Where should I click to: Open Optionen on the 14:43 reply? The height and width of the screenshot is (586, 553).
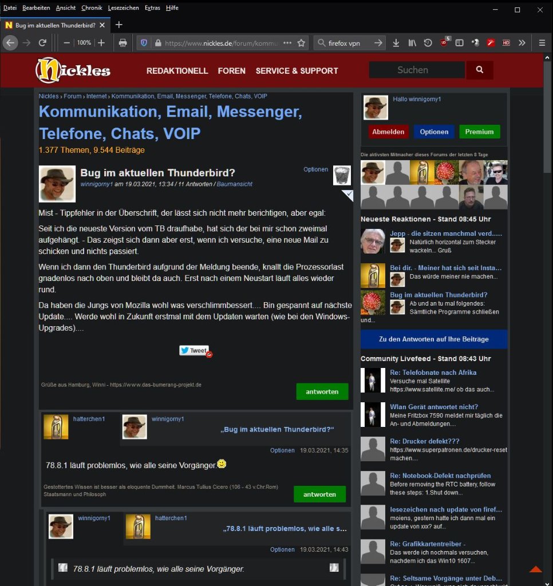click(282, 549)
